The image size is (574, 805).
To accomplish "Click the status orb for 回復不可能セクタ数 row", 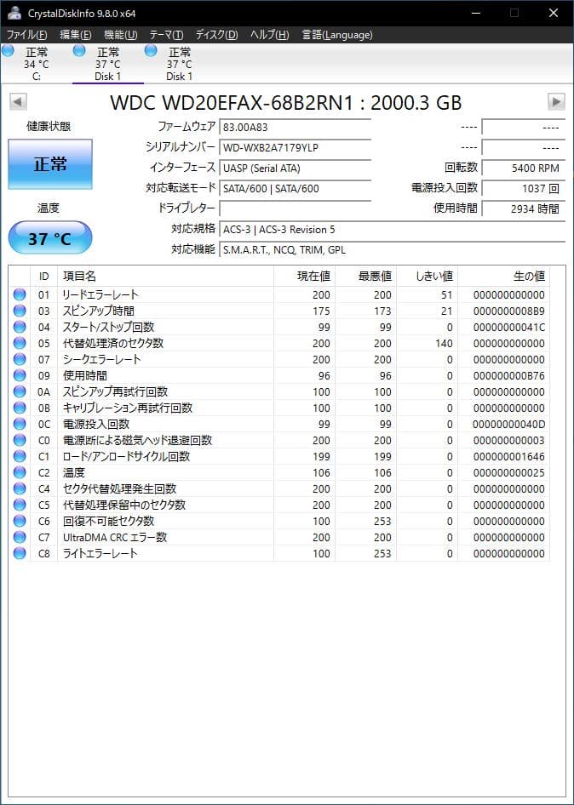I will pyautogui.click(x=20, y=521).
